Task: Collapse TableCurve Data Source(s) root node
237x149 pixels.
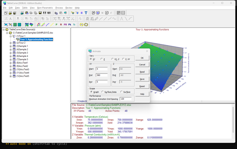Action: pos(4,29)
